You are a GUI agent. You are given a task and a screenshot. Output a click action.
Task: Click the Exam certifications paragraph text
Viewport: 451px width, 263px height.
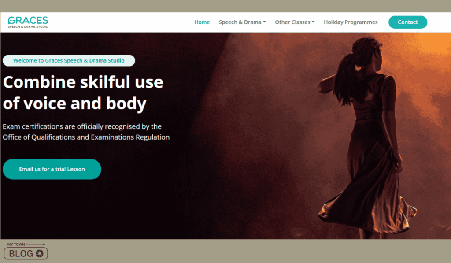(x=86, y=132)
